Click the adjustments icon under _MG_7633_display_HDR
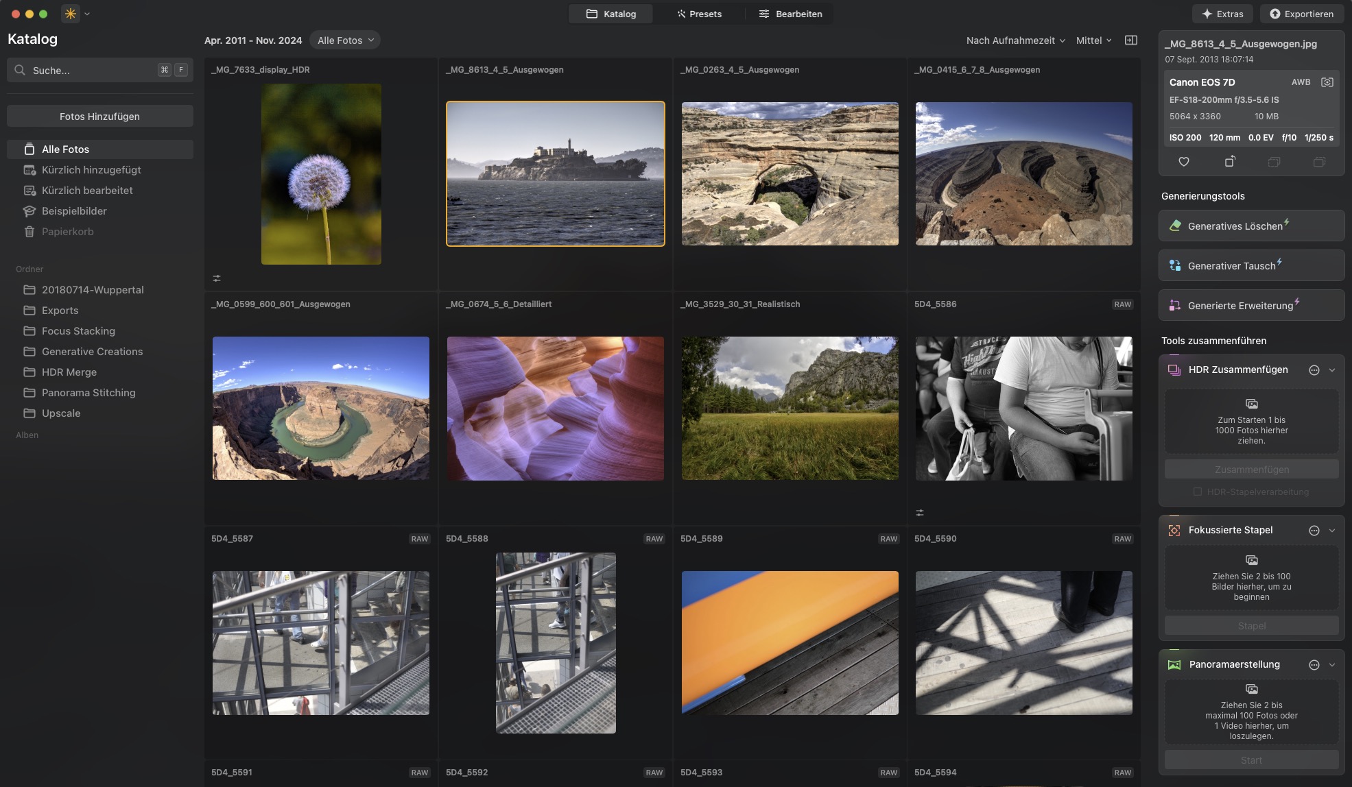1352x787 pixels. point(217,278)
